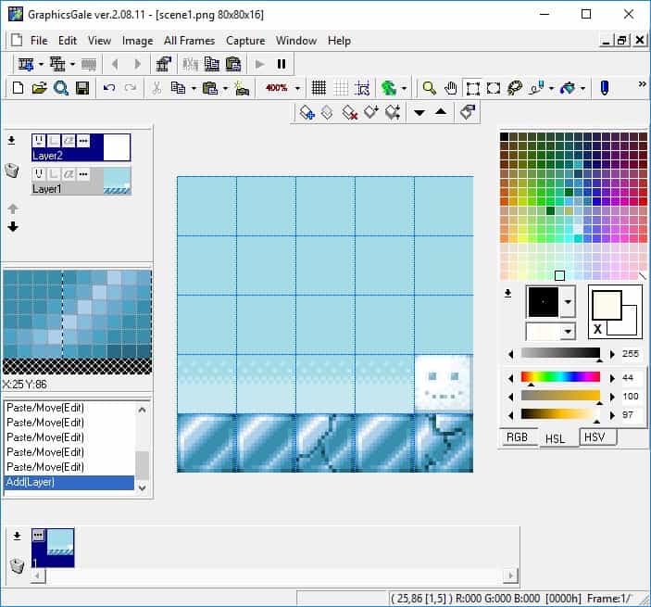Click the duplicate layer icon

coord(327,112)
